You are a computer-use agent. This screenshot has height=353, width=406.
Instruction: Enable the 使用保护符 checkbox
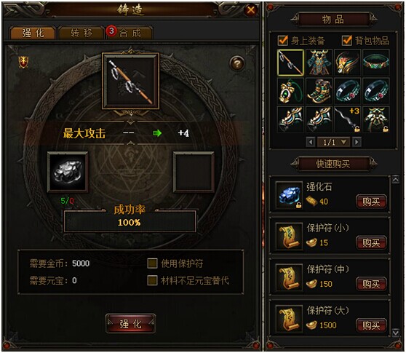[152, 263]
